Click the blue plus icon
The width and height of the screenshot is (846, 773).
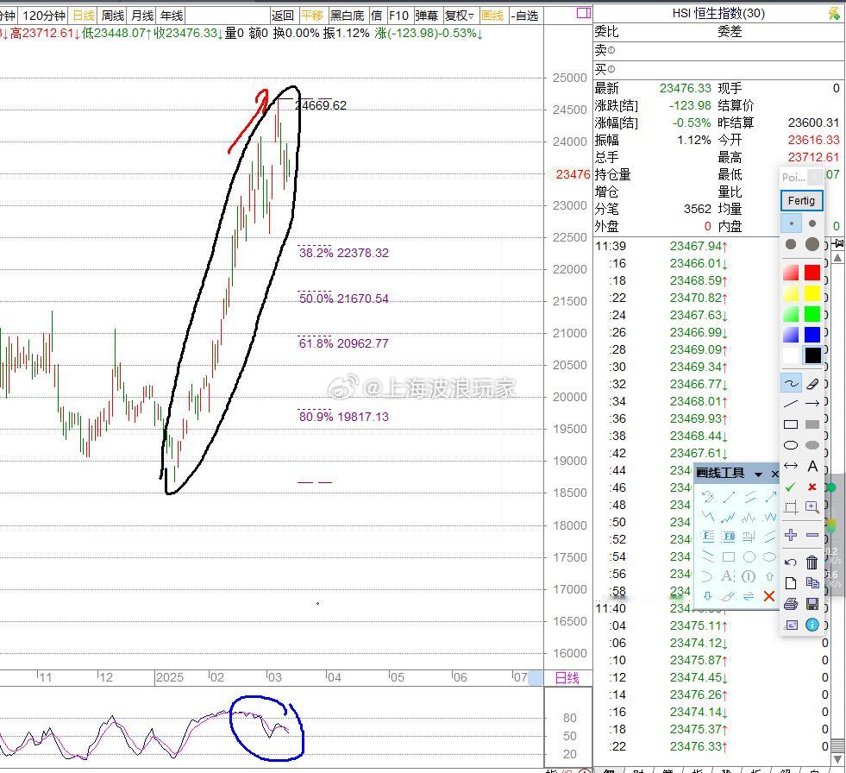point(791,535)
